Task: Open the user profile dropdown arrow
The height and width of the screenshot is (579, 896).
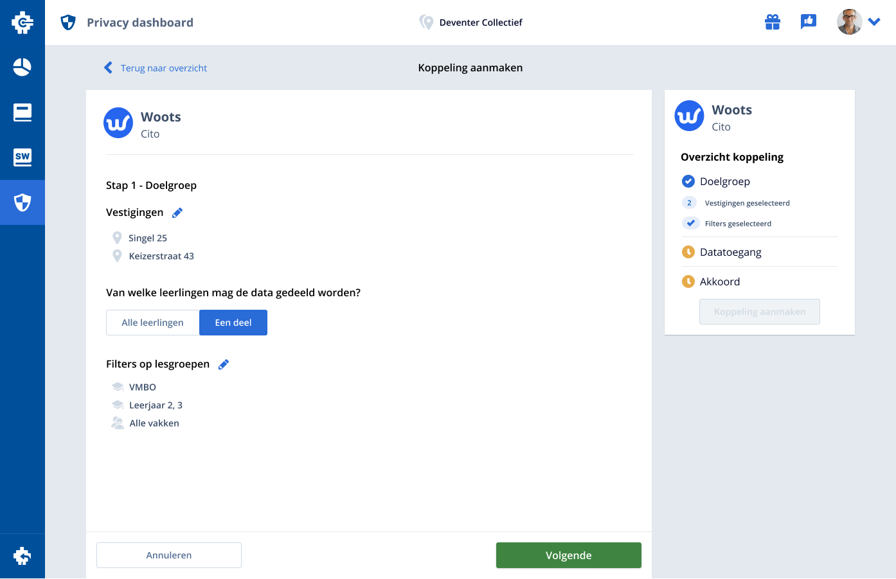Action: coord(874,22)
